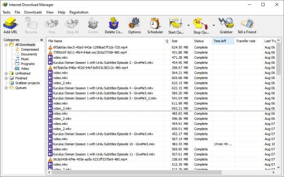The height and width of the screenshot is (177, 284).
Task: Open Stop Queue dropdown arrow
Action: (214, 26)
